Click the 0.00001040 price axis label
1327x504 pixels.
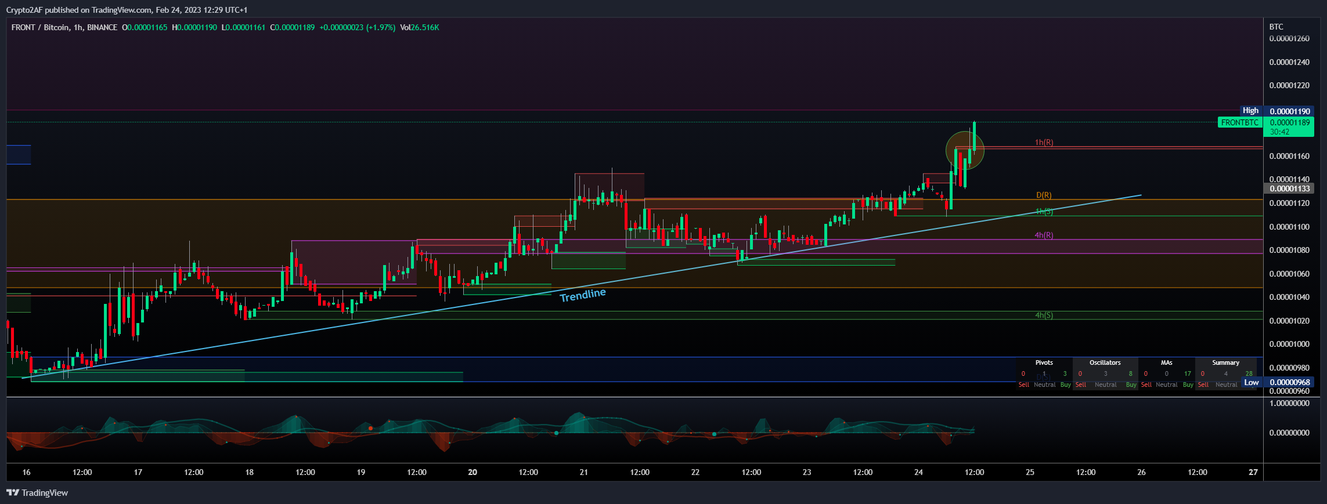tap(1289, 297)
